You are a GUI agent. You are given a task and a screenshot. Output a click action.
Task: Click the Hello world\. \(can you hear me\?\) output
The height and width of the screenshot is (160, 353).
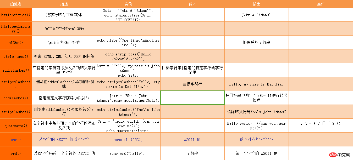click(x=257, y=125)
